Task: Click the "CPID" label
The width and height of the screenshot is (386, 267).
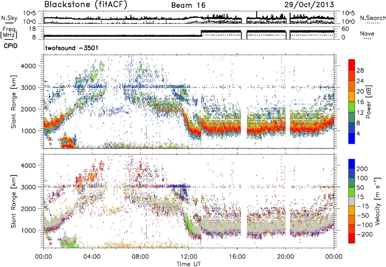Action: 11,46
